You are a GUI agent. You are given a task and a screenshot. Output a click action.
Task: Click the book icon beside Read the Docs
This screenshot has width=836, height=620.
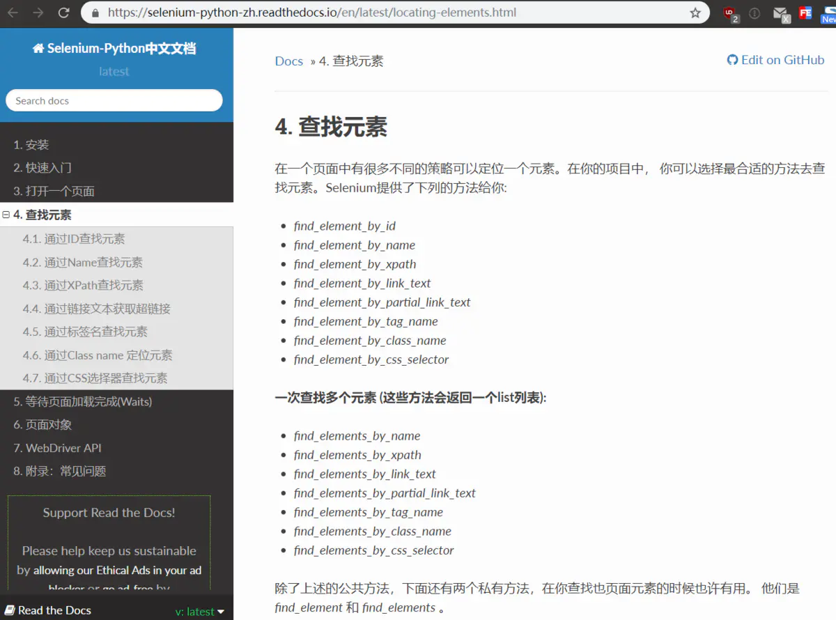click(x=10, y=611)
